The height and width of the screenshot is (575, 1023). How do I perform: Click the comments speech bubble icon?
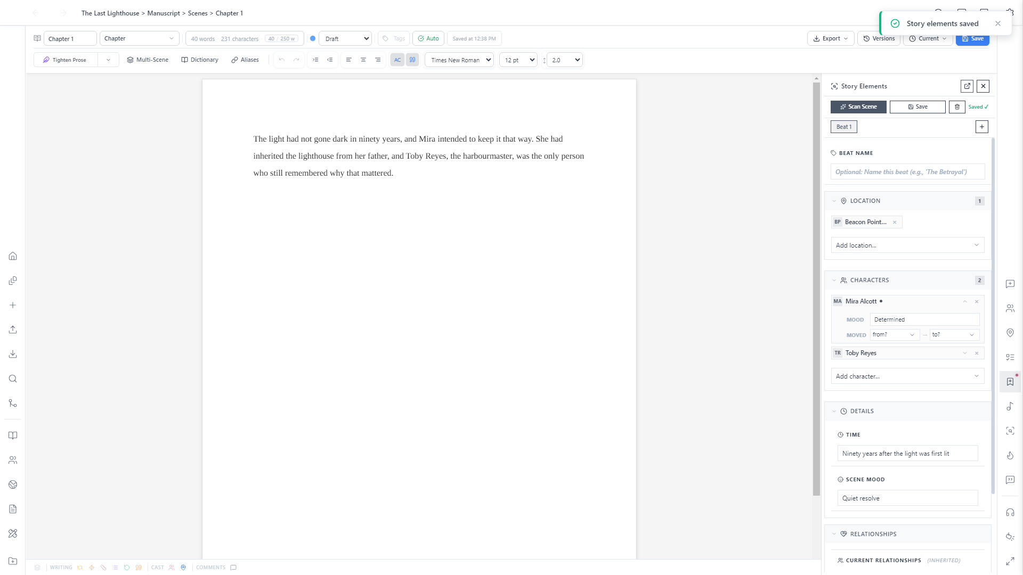233,568
